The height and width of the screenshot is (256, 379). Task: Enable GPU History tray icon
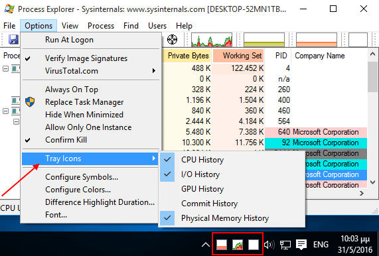[232, 189]
